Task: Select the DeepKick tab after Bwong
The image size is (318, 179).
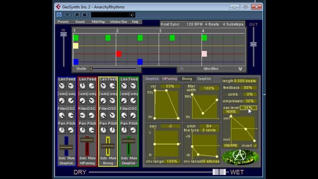Action: pyautogui.click(x=204, y=79)
